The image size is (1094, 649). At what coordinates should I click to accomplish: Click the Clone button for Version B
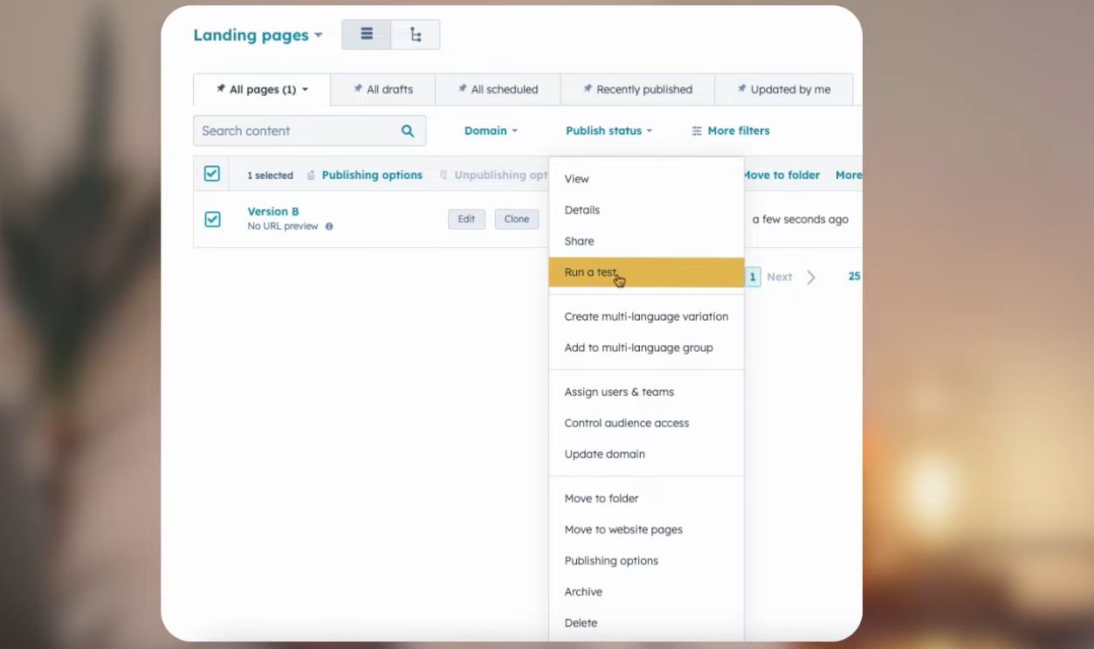(x=516, y=219)
